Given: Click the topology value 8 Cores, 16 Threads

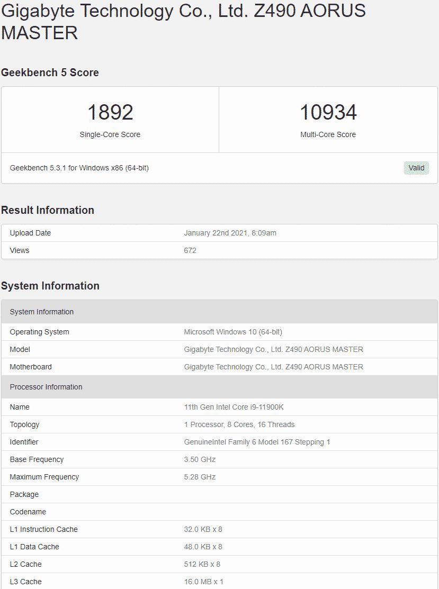Looking at the screenshot, I should (x=239, y=424).
